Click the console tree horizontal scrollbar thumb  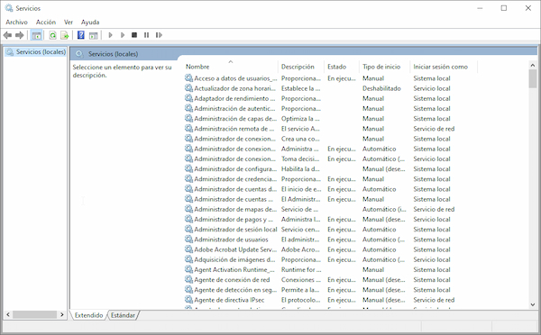point(34,314)
